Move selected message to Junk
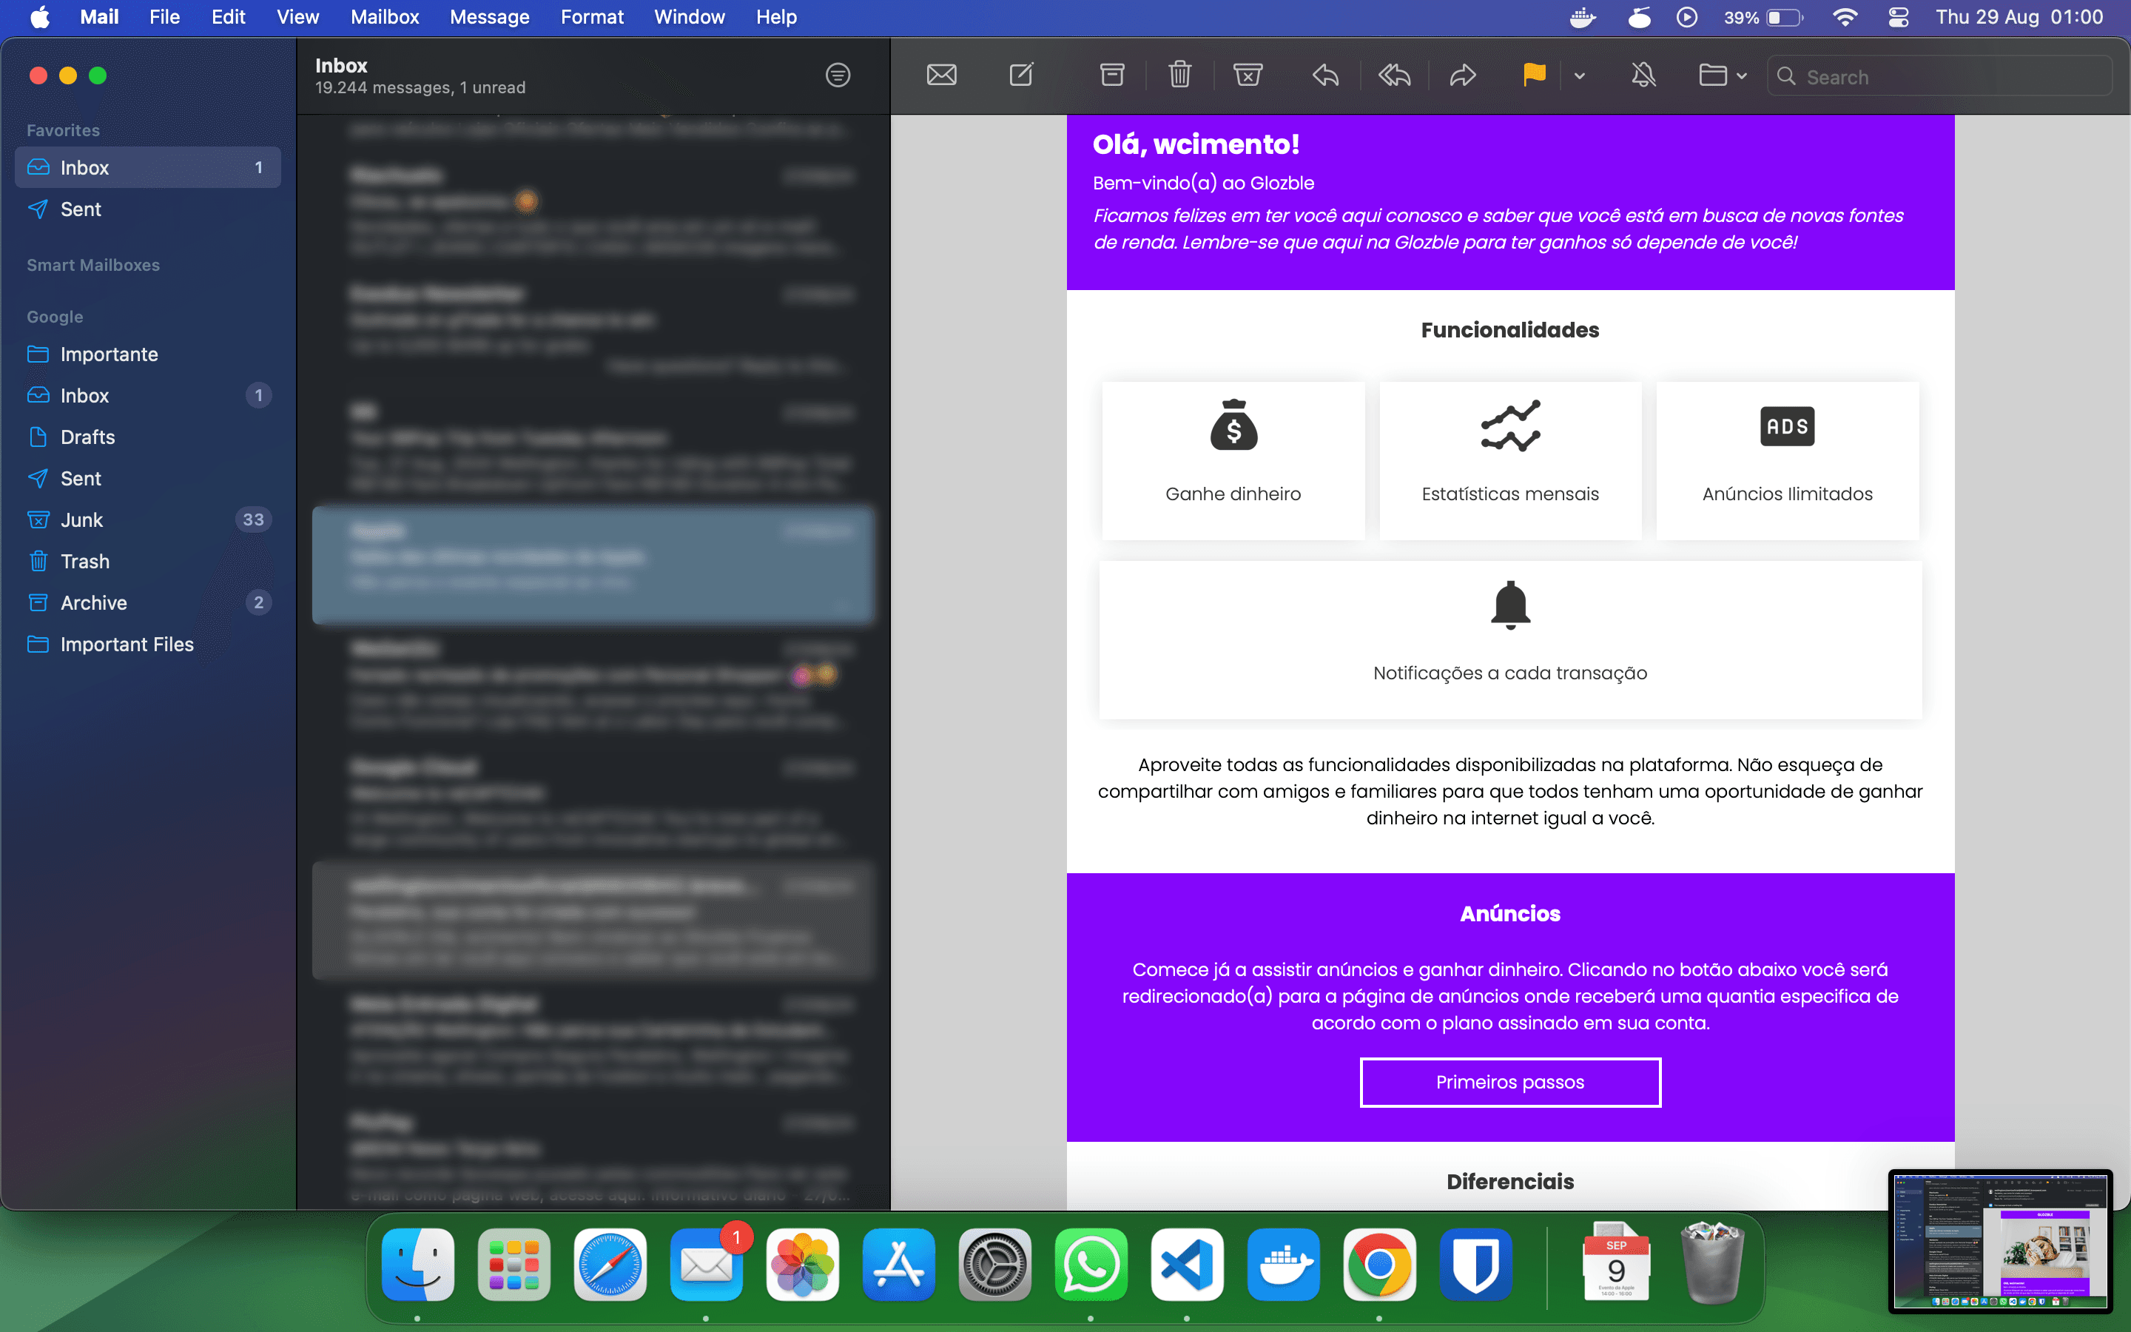Screen dimensions: 2131x1332 click(x=1248, y=75)
